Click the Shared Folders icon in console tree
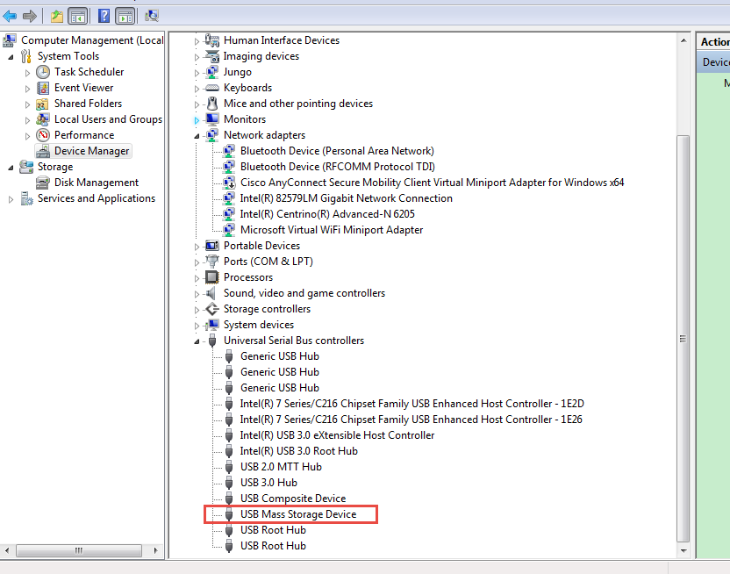The height and width of the screenshot is (574, 730). pos(42,104)
